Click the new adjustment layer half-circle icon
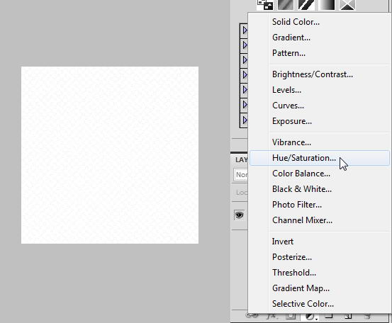Viewport: 392px width, 323px height. point(310,317)
